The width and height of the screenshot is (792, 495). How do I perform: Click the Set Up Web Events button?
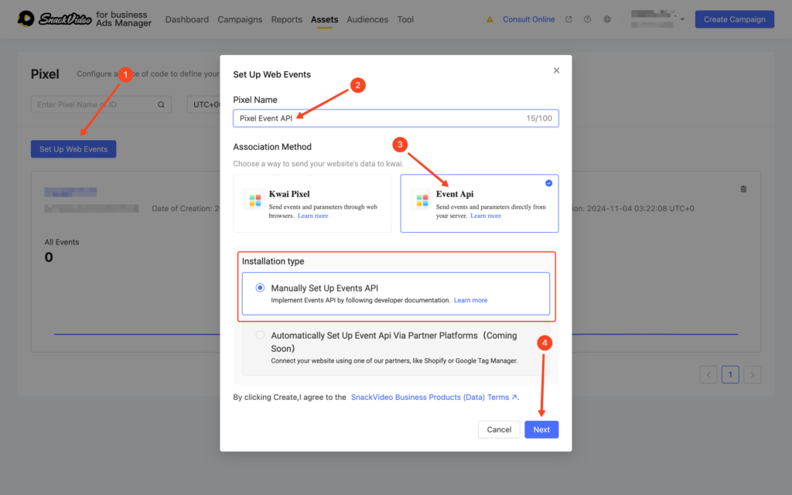(x=73, y=149)
